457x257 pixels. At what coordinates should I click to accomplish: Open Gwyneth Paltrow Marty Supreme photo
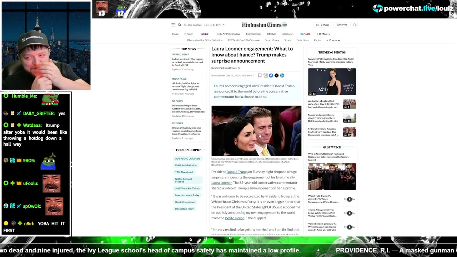[332, 82]
